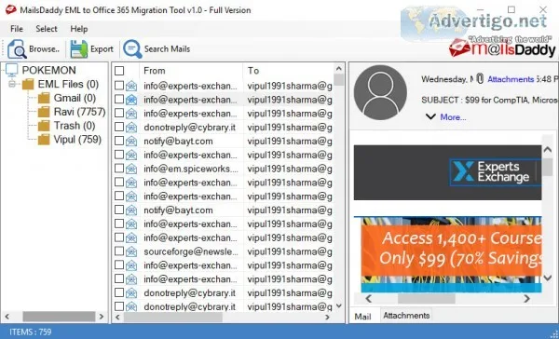The height and width of the screenshot is (339, 559).
Task: Click folder tree scroll left arrow
Action: 7,317
